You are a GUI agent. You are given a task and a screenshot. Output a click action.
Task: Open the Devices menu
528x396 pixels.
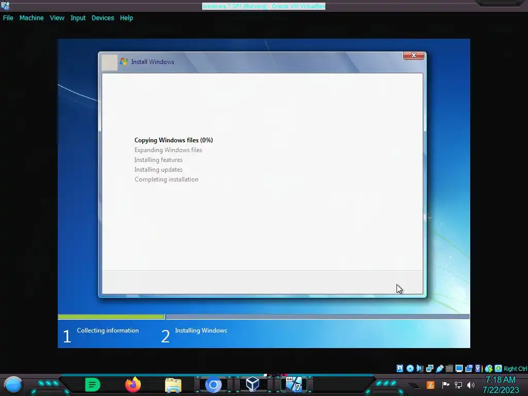pyautogui.click(x=103, y=18)
